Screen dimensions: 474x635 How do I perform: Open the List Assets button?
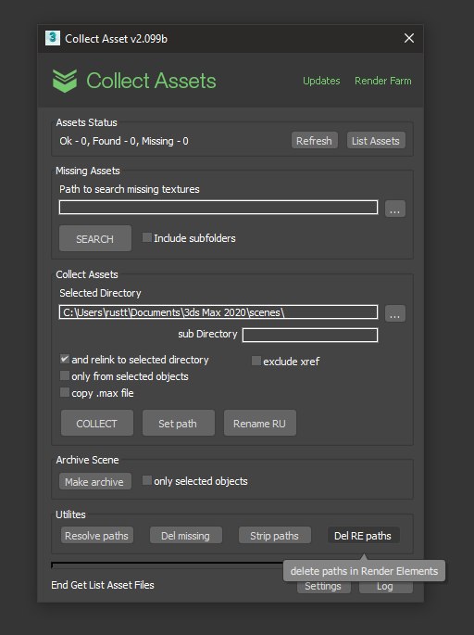coord(376,141)
